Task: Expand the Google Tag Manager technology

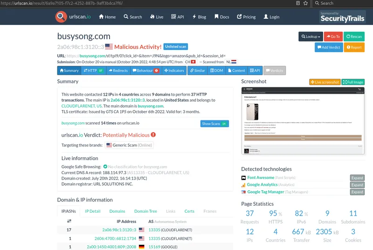Action: 357,192
